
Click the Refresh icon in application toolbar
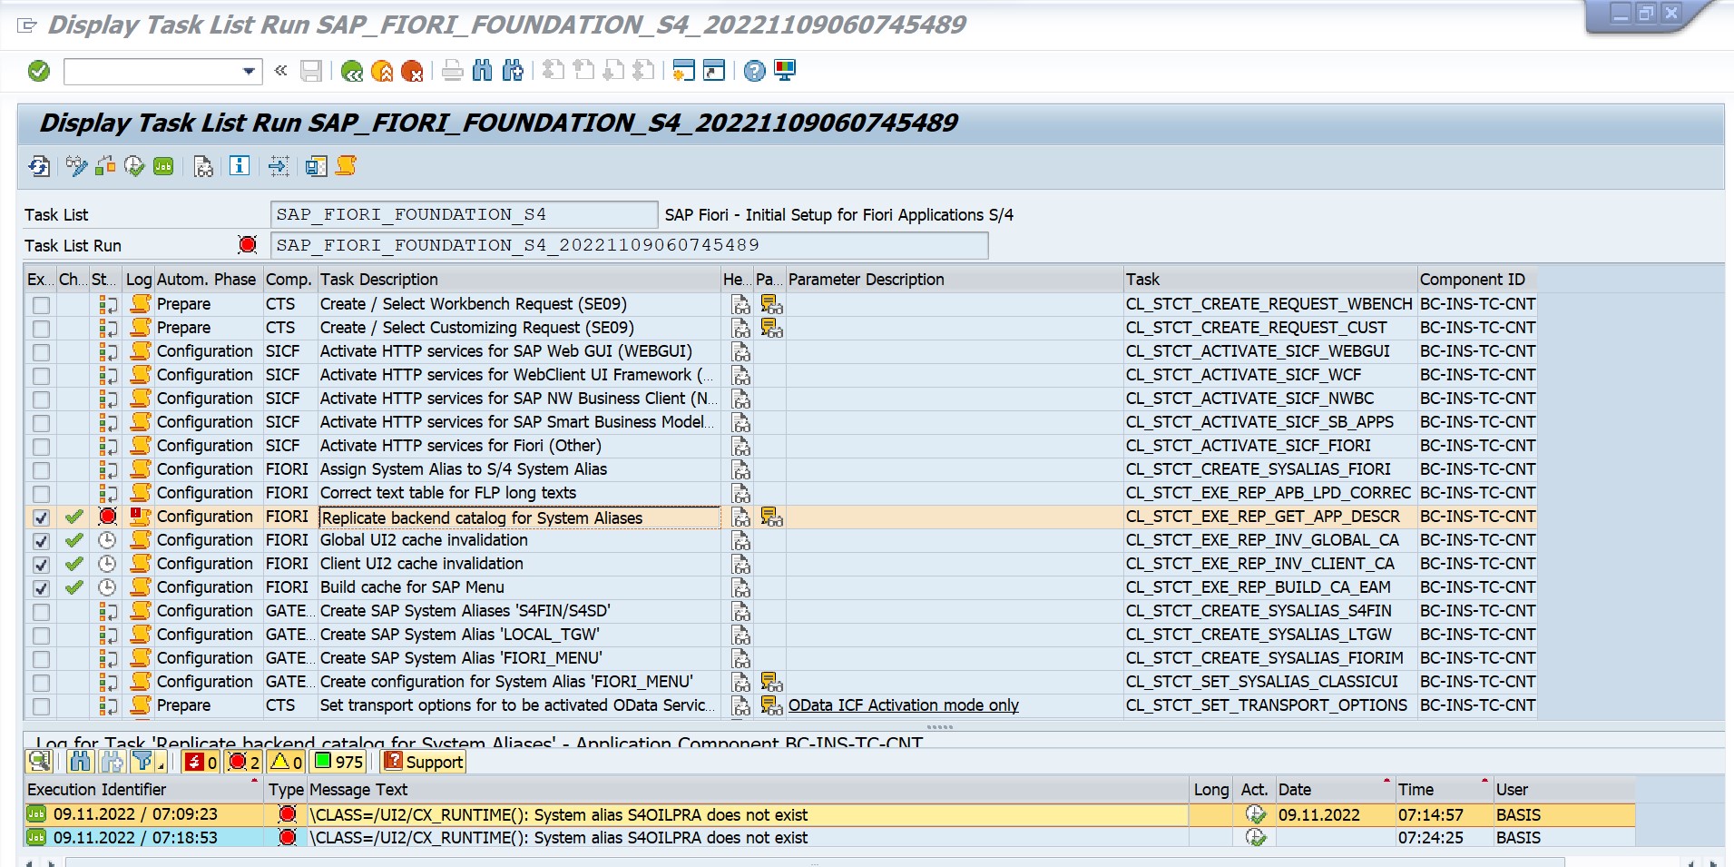(39, 166)
